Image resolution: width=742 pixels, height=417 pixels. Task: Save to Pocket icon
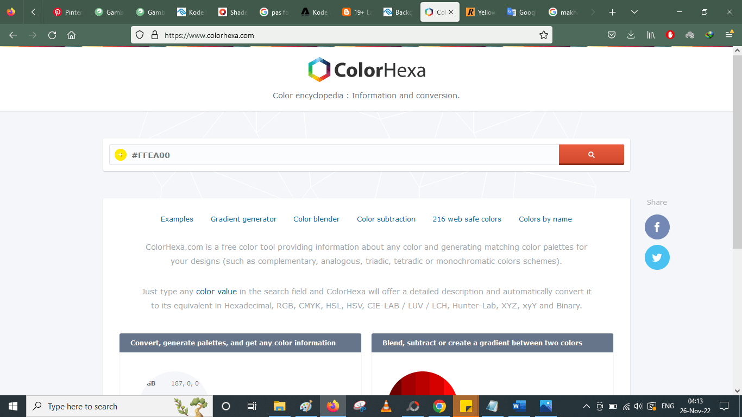pos(611,35)
